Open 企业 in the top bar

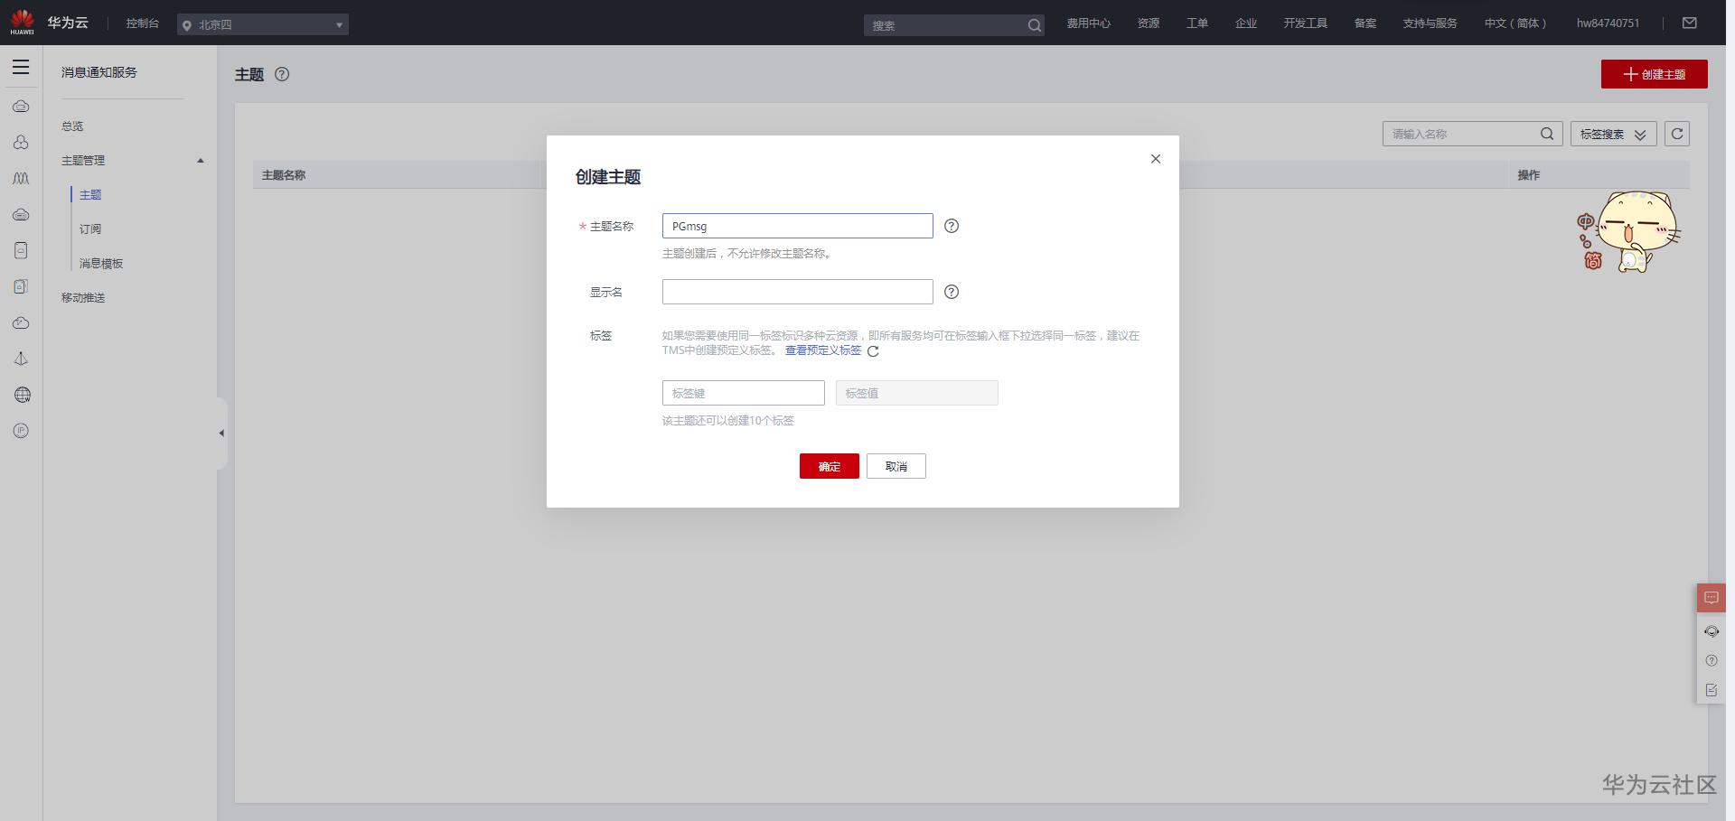pos(1246,23)
